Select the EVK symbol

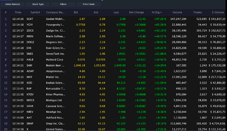(29, 48)
